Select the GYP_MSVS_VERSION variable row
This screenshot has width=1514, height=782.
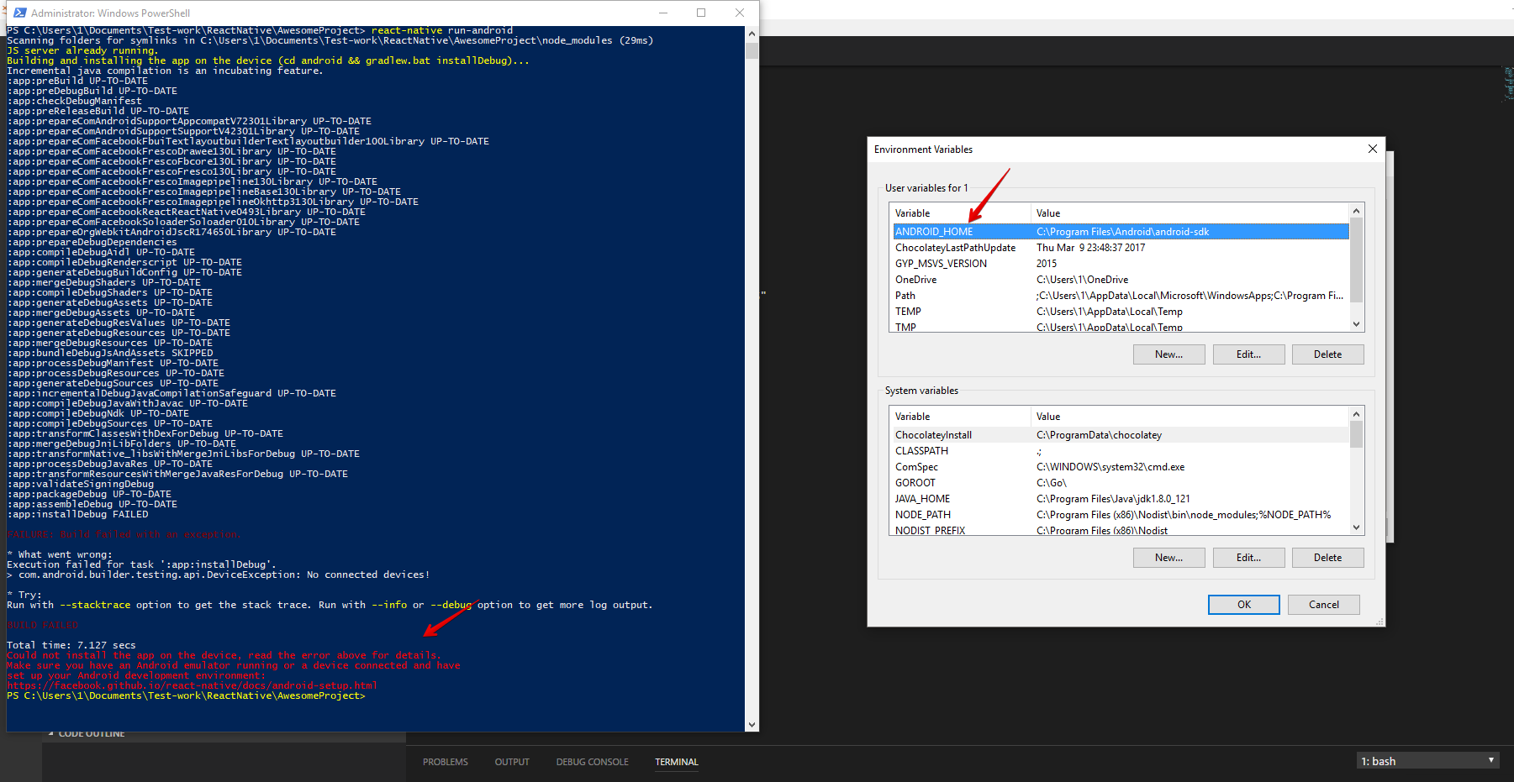(1121, 264)
